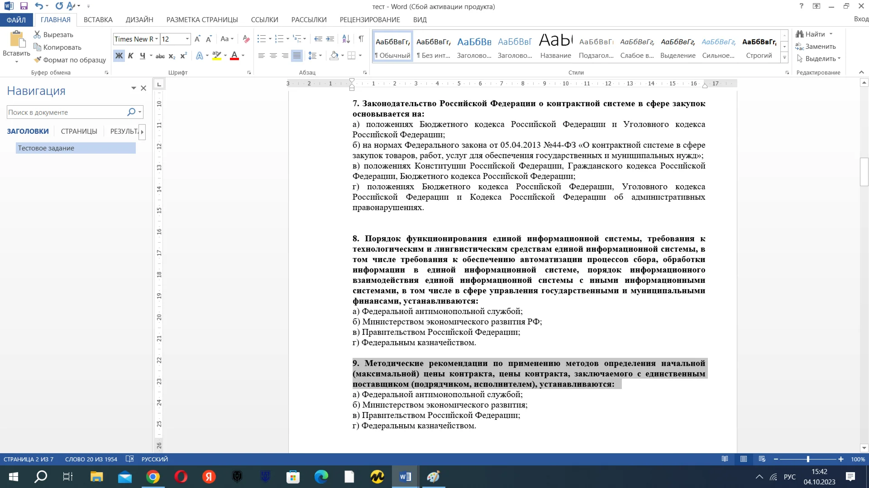Open the font size dropdown showing 12

[187, 39]
